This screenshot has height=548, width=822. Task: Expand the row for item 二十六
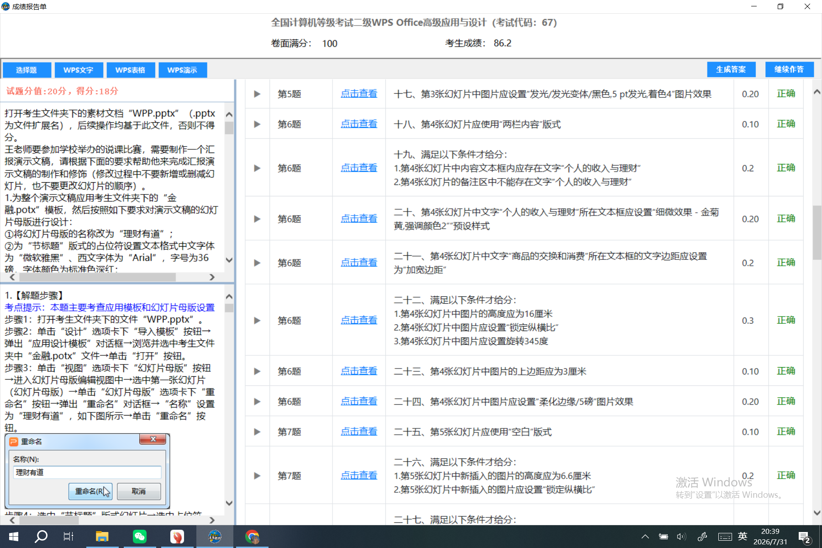[257, 476]
